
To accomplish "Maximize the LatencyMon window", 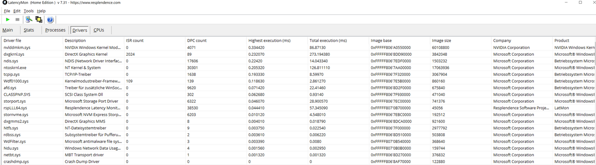I will tap(580, 2).
